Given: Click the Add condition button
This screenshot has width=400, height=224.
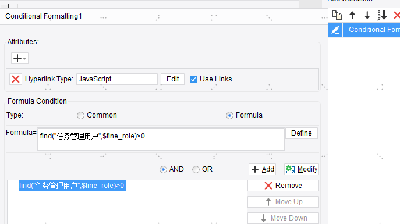Looking at the screenshot, I should [263, 169].
